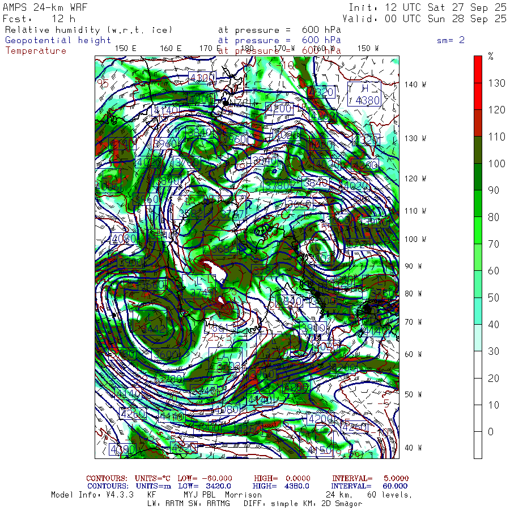510x510 pixels.
Task: Click the red 120–130% color bar segment
Action: click(478, 96)
